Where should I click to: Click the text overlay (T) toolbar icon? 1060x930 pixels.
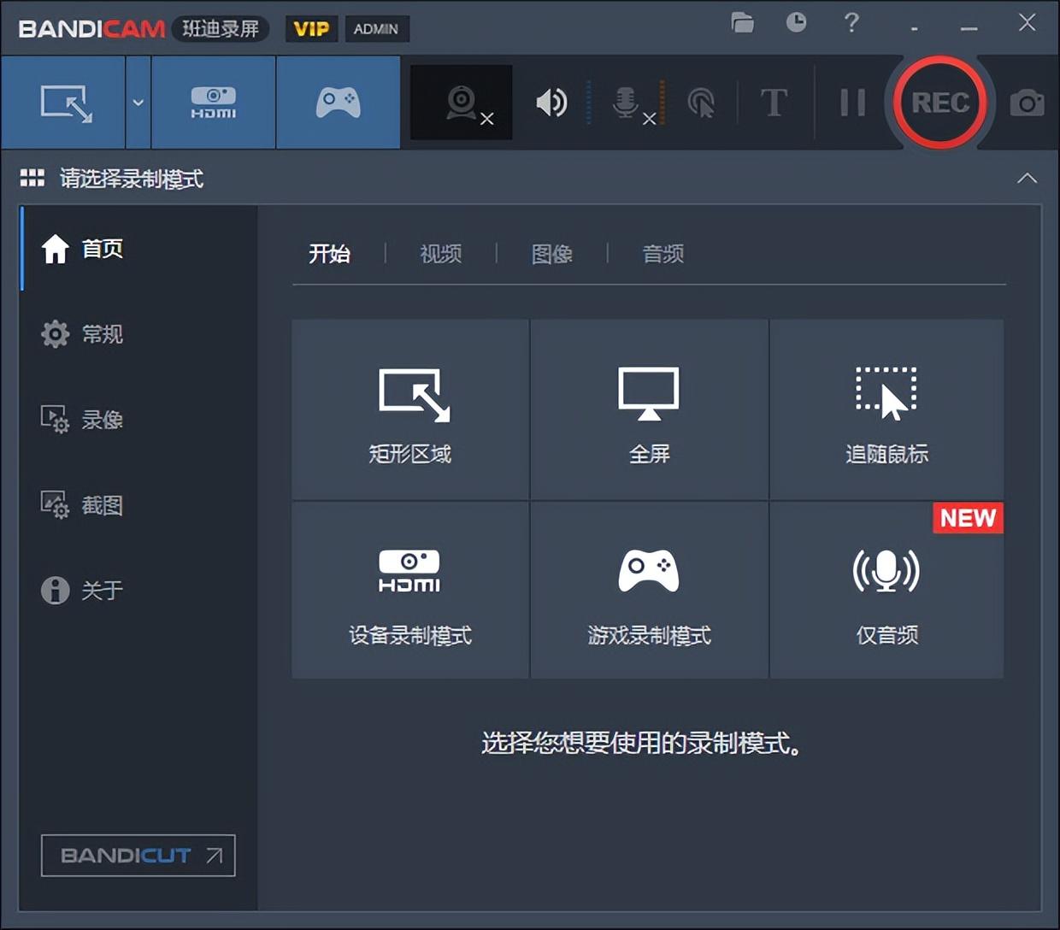click(774, 103)
